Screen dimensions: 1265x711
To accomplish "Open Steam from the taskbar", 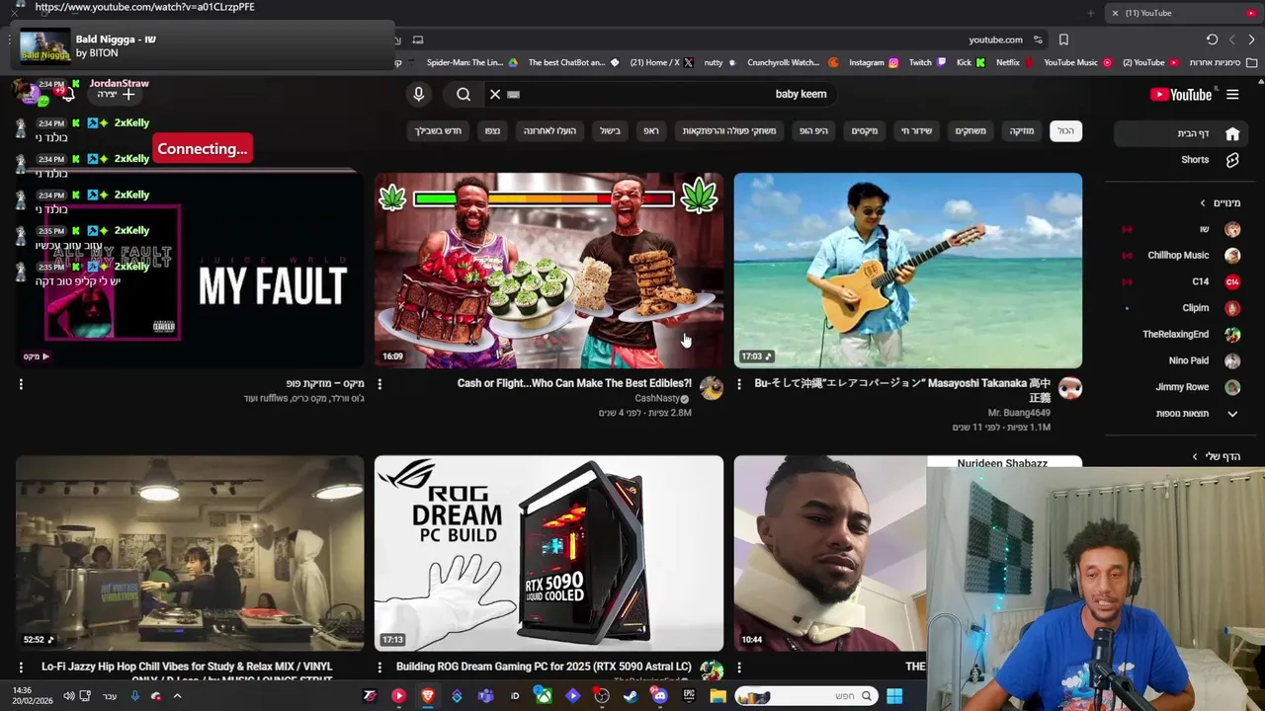I will point(631,696).
